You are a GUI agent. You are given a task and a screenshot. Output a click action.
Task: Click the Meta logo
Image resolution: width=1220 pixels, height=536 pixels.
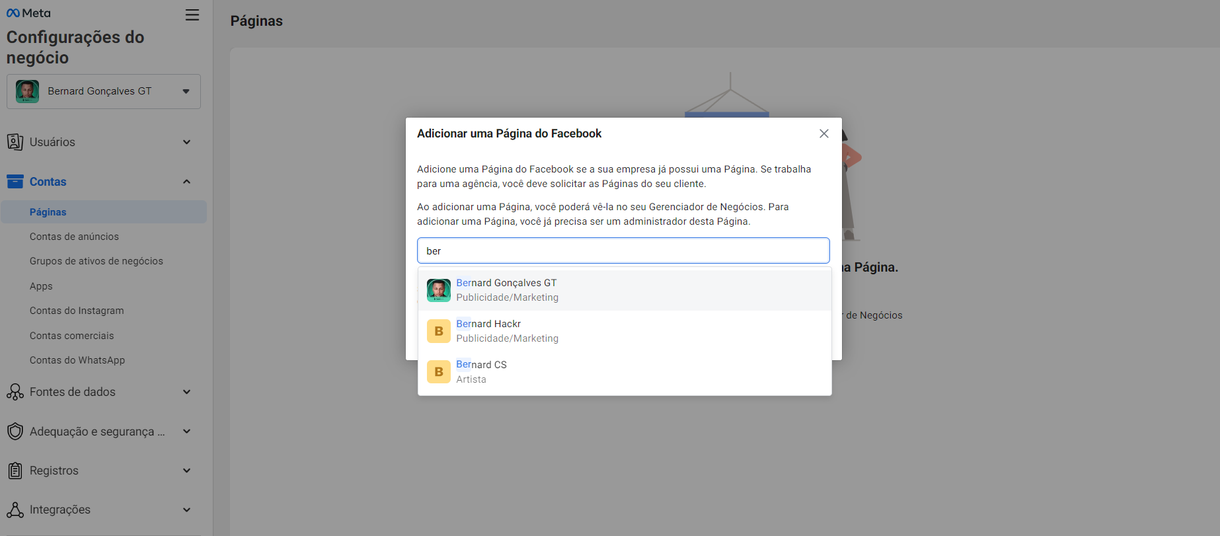[x=28, y=13]
